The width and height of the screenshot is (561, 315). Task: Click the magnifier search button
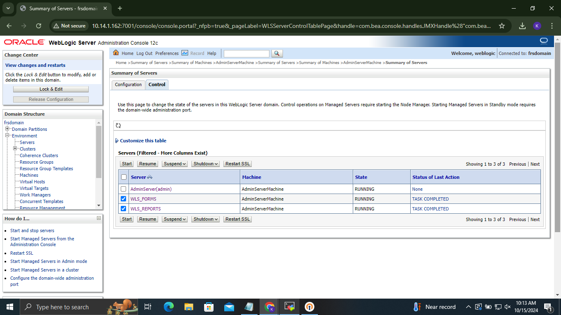tap(277, 53)
